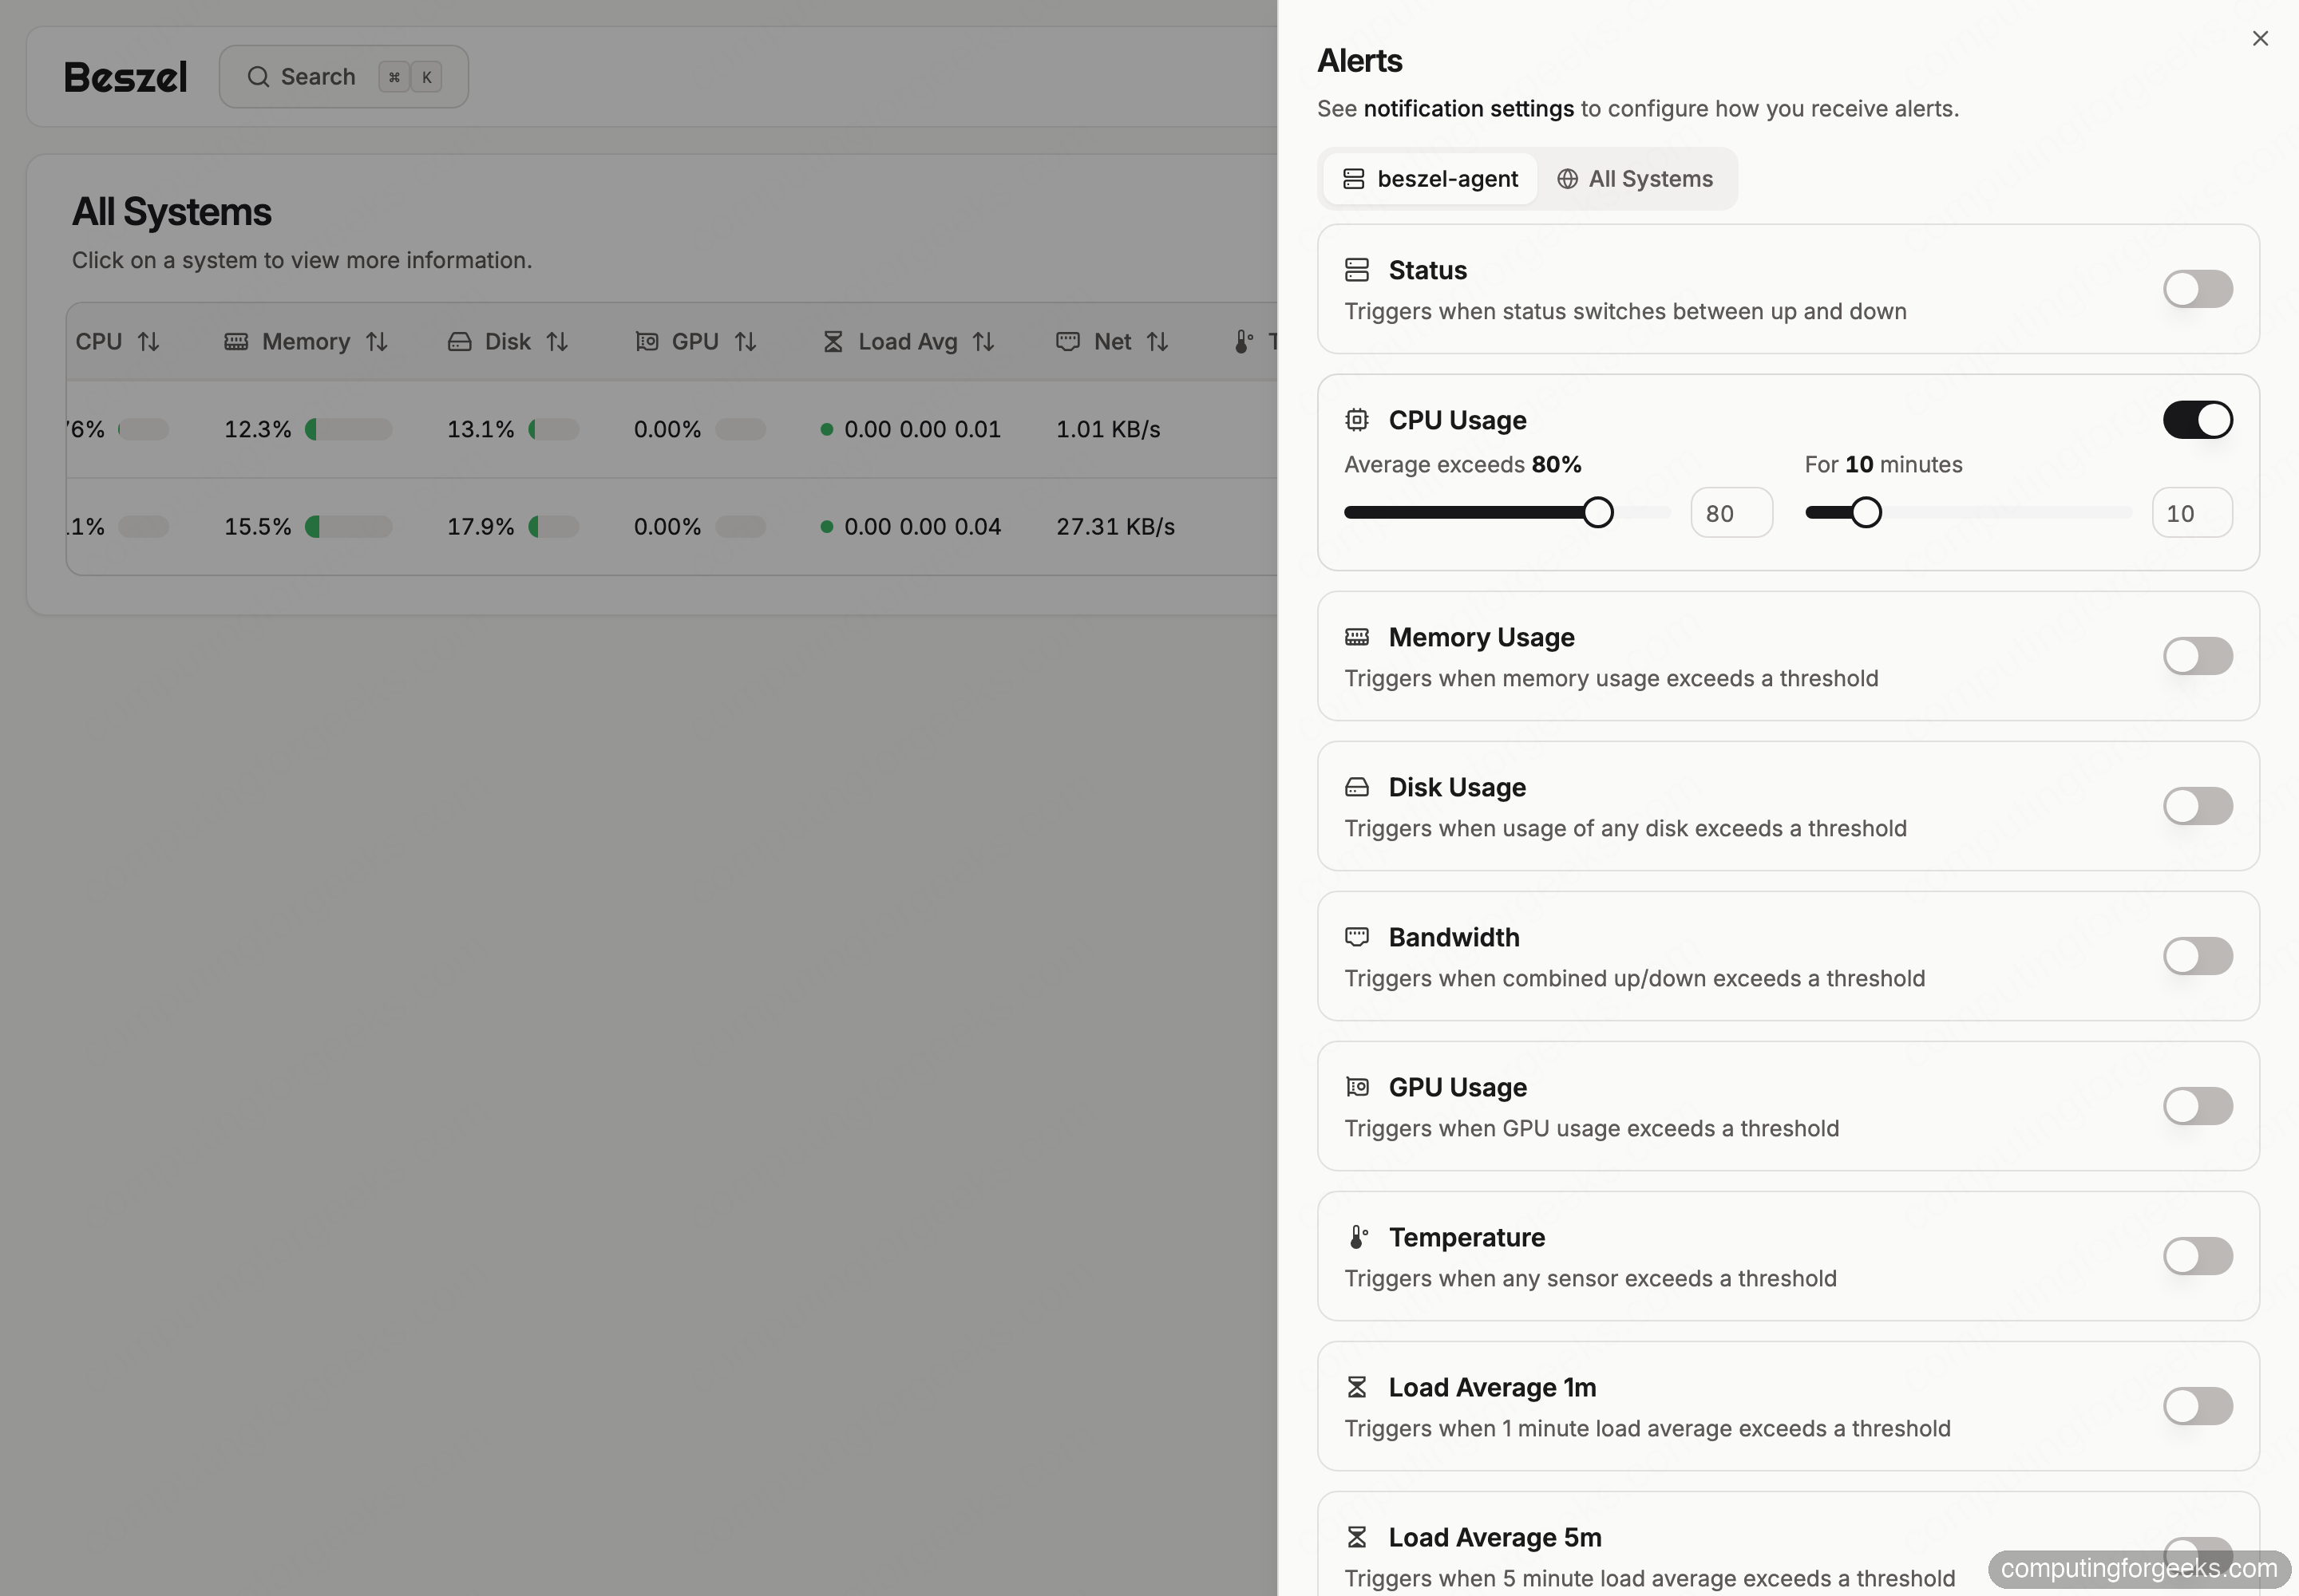Enable the Status alert toggle
The width and height of the screenshot is (2299, 1596).
[x=2197, y=289]
